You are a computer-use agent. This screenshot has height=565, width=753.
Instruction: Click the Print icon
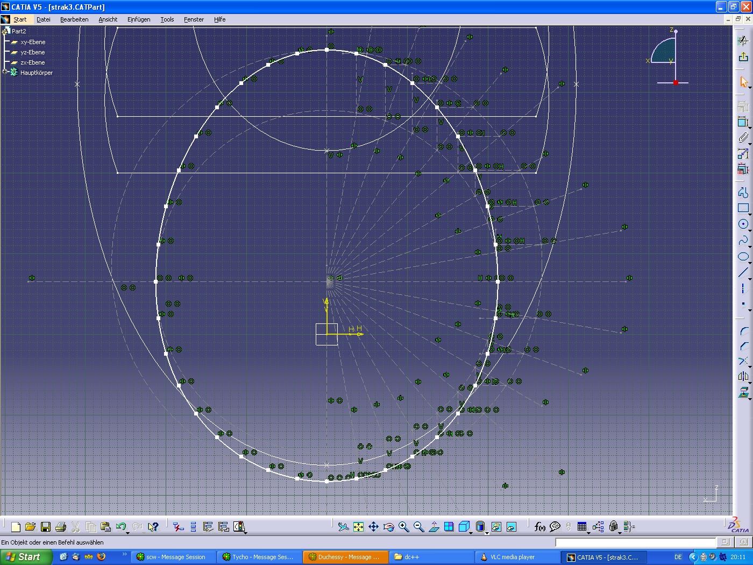[61, 527]
